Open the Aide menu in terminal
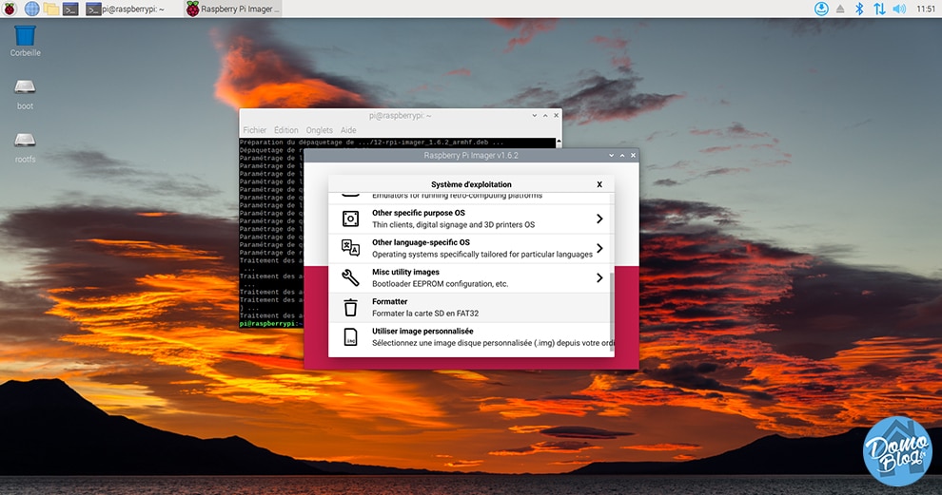The height and width of the screenshot is (495, 942). tap(348, 130)
